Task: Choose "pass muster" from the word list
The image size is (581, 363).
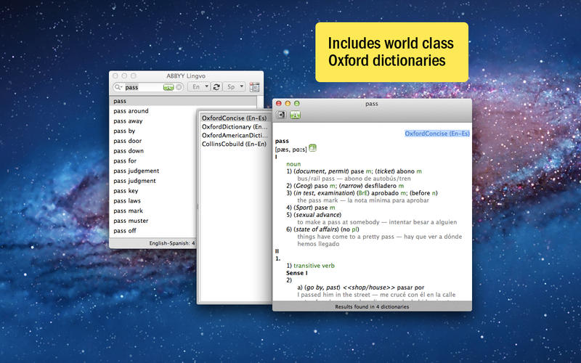Action: pos(131,221)
